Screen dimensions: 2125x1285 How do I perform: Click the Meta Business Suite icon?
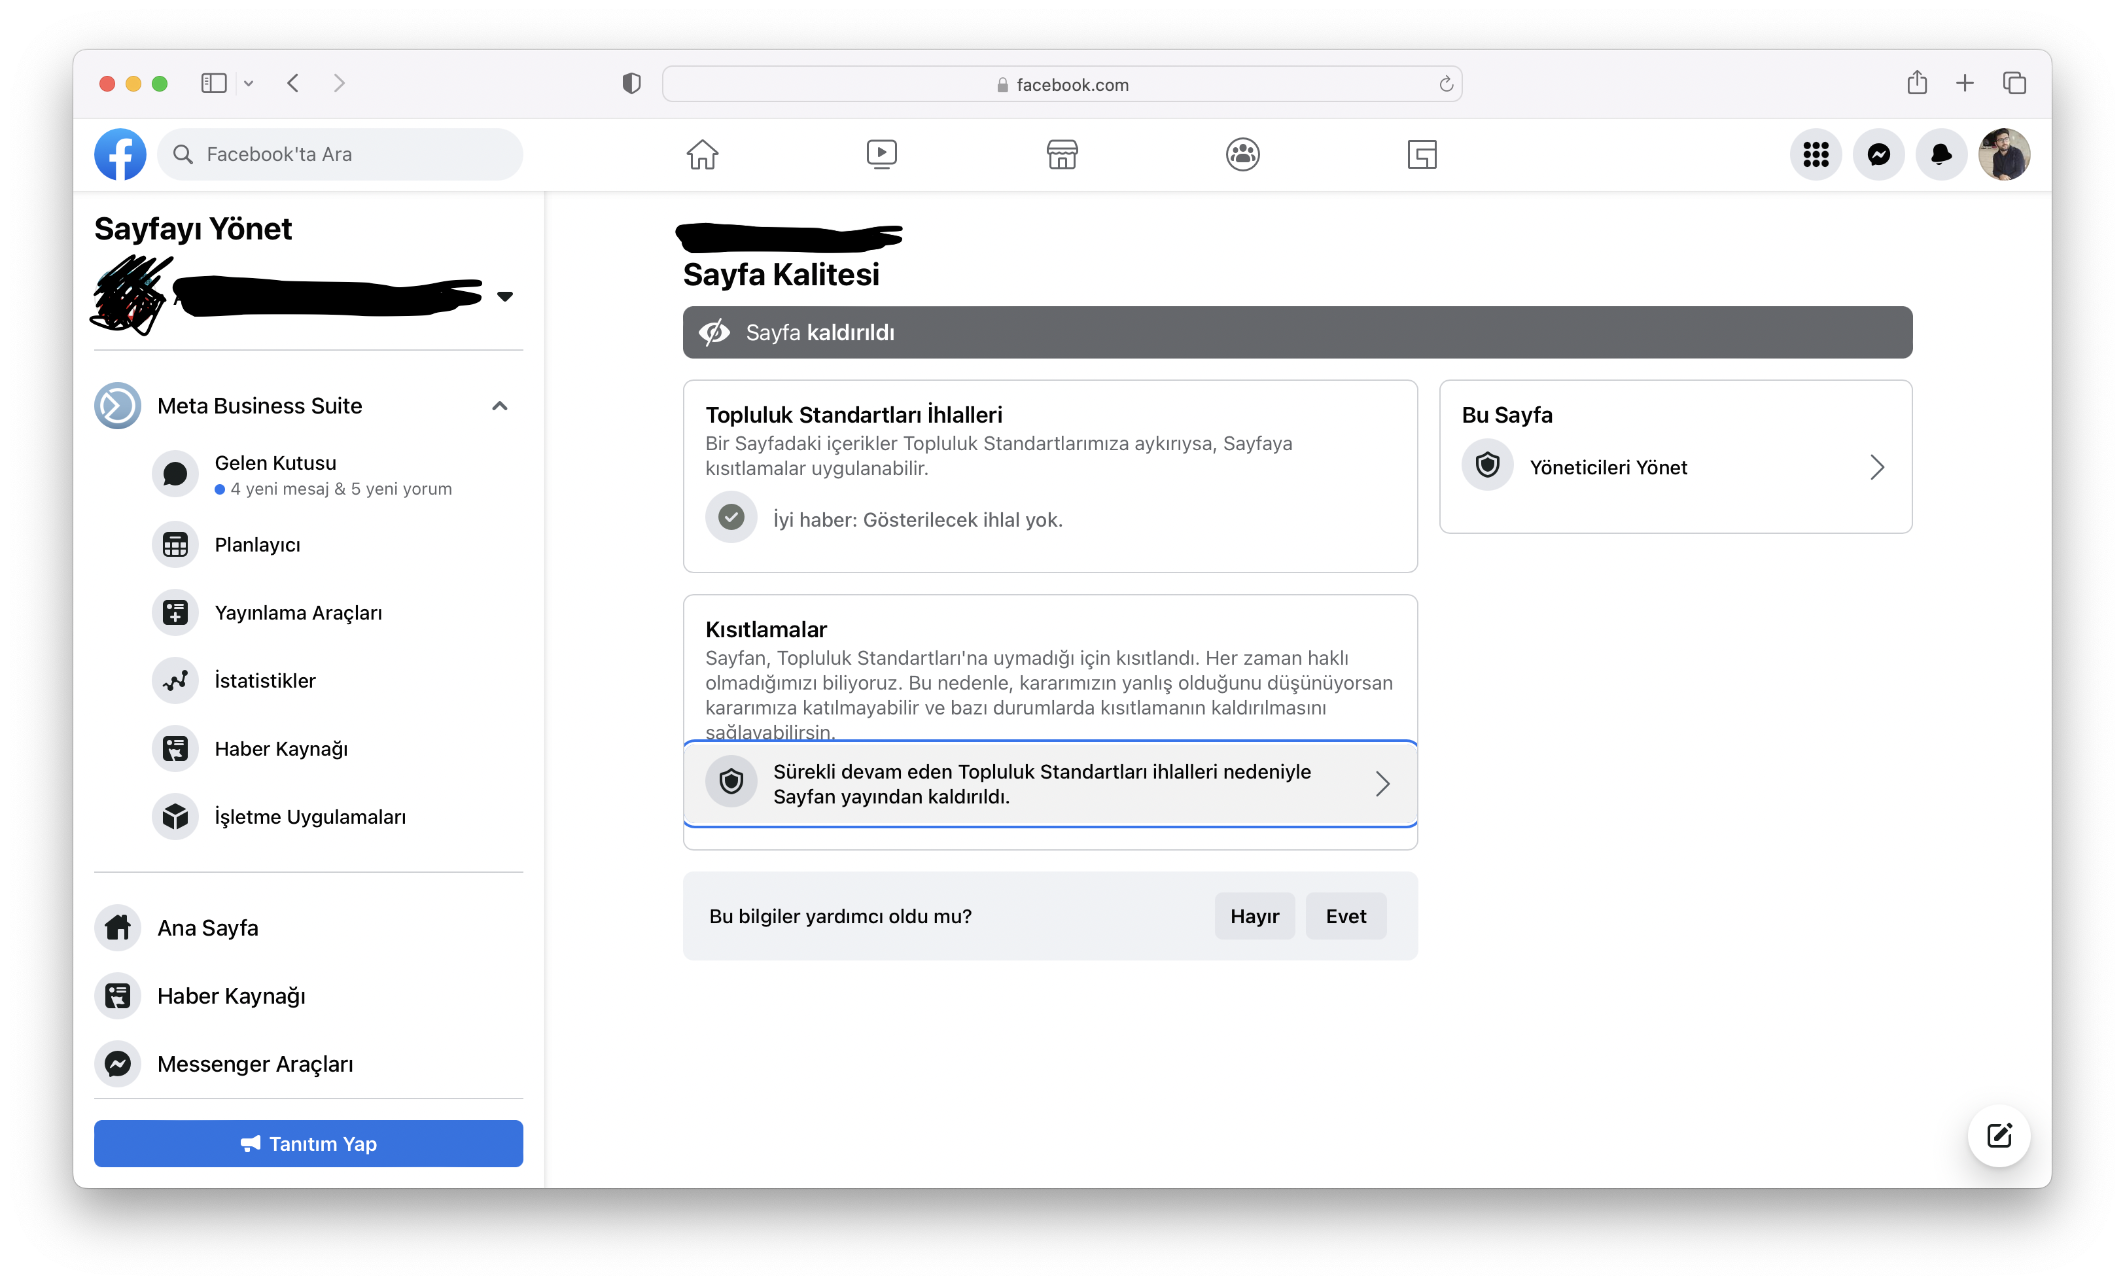pos(117,406)
